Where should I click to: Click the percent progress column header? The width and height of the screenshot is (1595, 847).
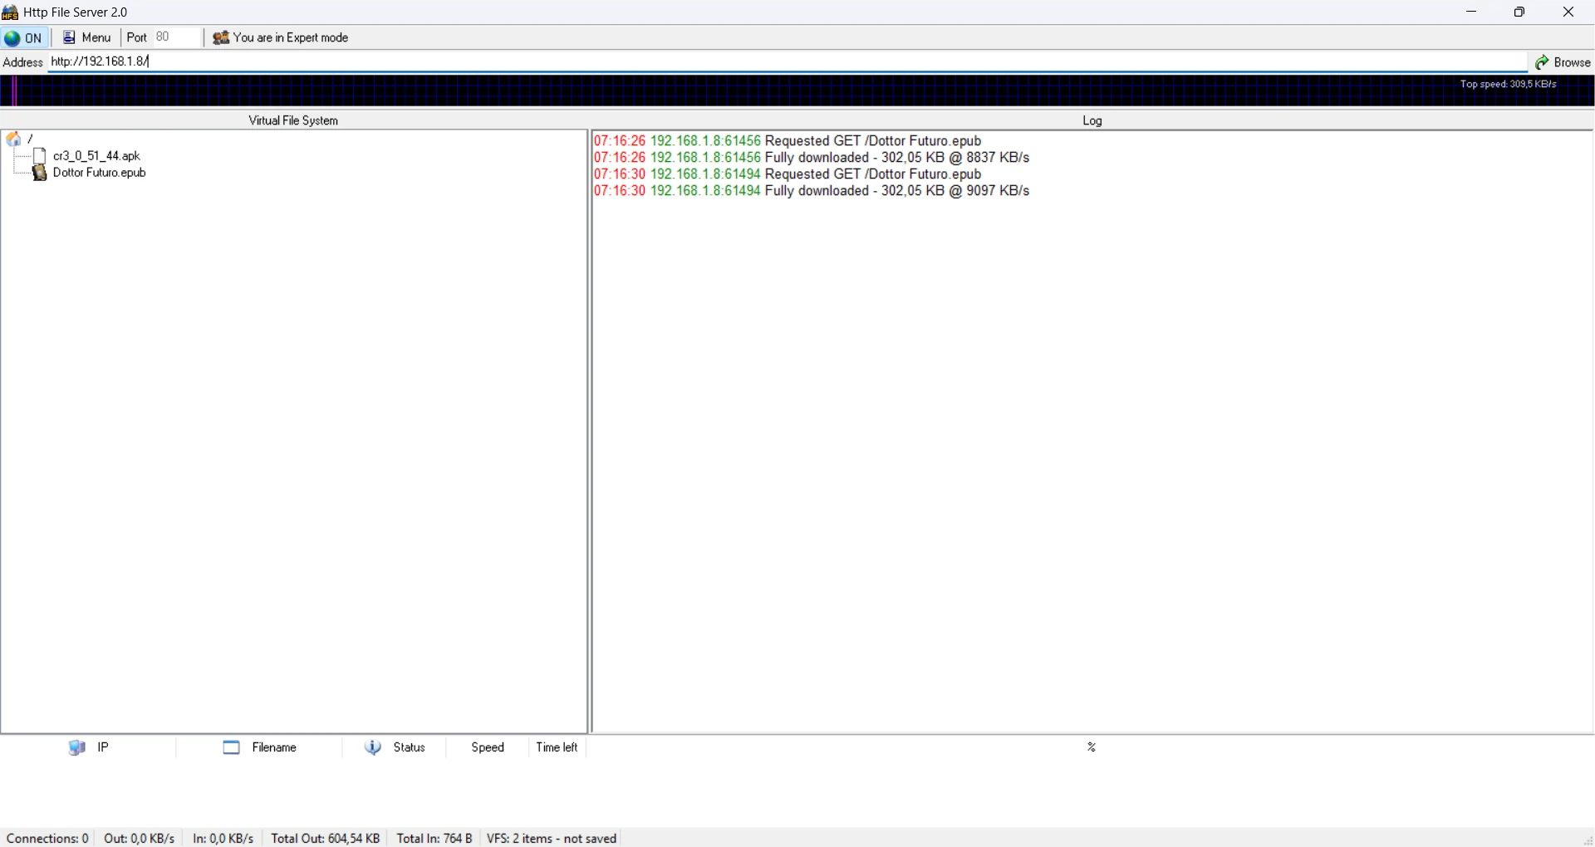coord(1092,747)
